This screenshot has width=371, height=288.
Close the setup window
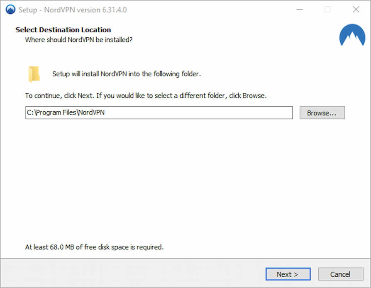[356, 10]
